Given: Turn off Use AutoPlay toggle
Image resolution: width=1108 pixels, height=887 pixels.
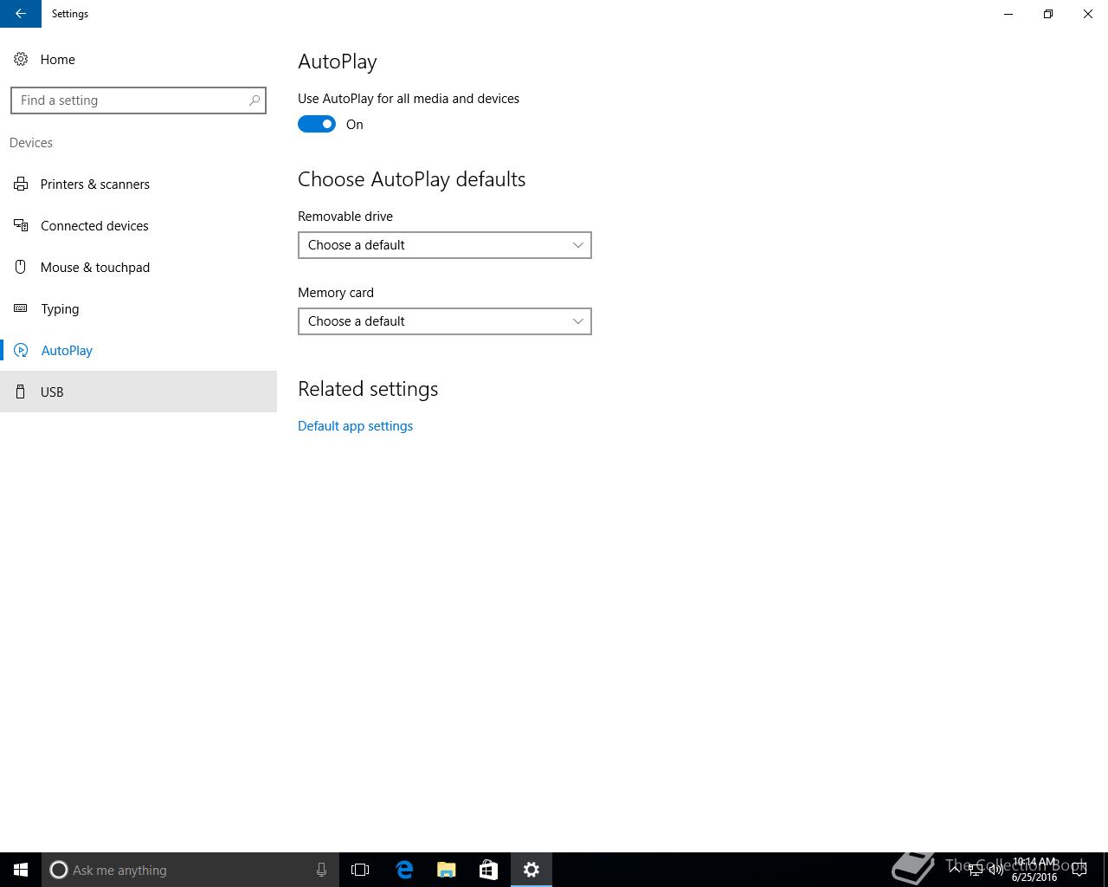Looking at the screenshot, I should 317,124.
